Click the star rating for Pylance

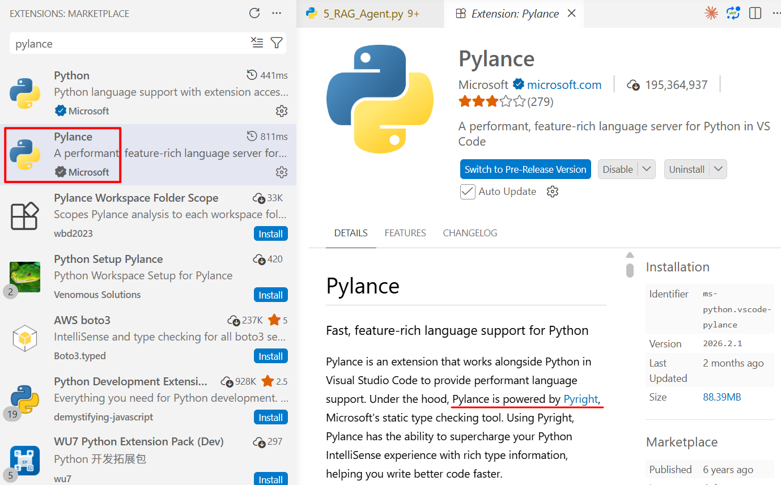pyautogui.click(x=492, y=102)
